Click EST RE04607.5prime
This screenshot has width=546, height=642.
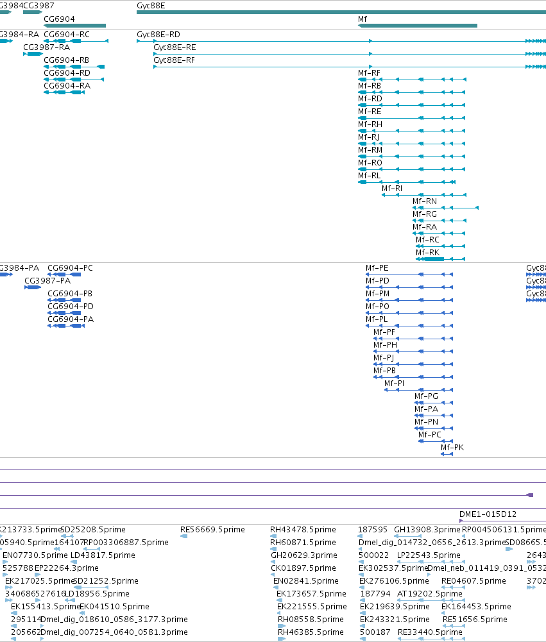(x=473, y=580)
